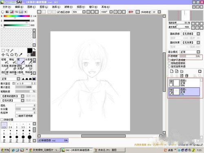Viewport: 204px width, 153px height.
Task: Open the brush mode 正常 dropdown
Action: click(x=11, y=79)
